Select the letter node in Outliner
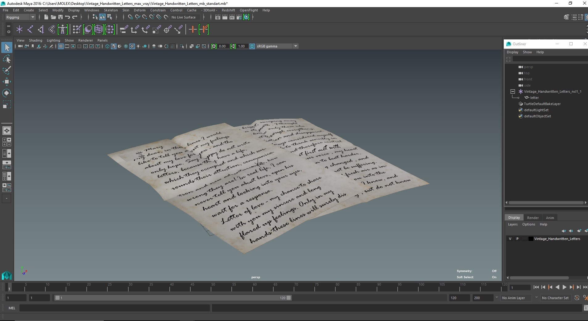This screenshot has height=321, width=588. pyautogui.click(x=534, y=98)
